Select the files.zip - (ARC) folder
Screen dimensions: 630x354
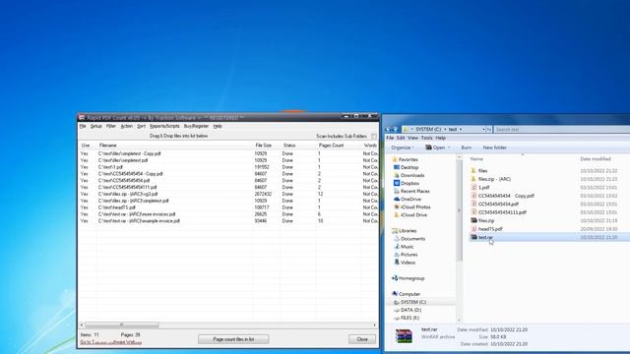click(x=494, y=179)
